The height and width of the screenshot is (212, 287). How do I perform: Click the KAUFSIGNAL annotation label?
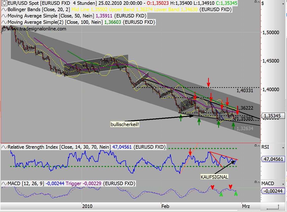coord(214,177)
